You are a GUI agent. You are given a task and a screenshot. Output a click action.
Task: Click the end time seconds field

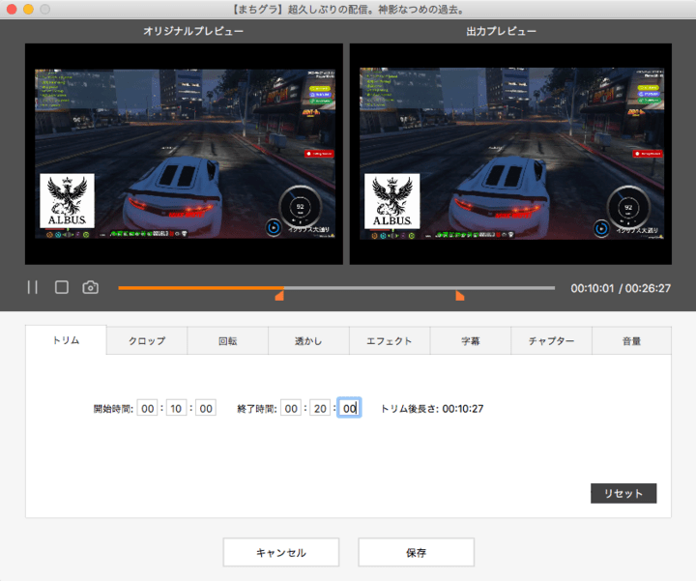click(350, 409)
